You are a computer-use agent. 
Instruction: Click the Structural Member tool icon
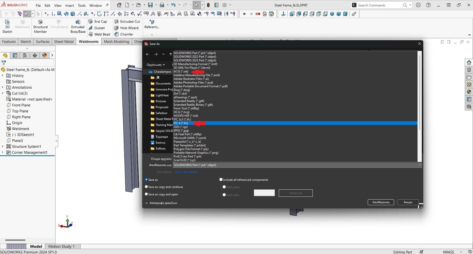pyautogui.click(x=41, y=22)
